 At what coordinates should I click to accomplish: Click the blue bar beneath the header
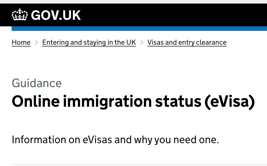tap(139, 29)
